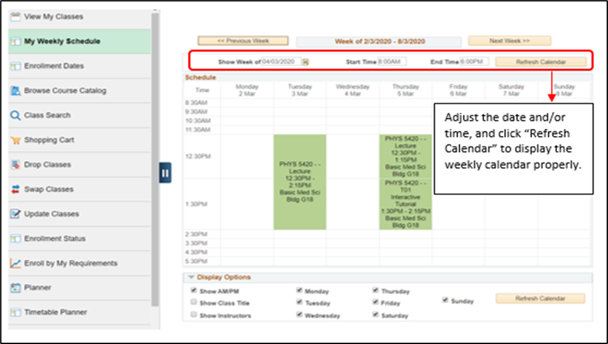Click the View My Classes icon
This screenshot has height=344, width=608.
tap(15, 17)
